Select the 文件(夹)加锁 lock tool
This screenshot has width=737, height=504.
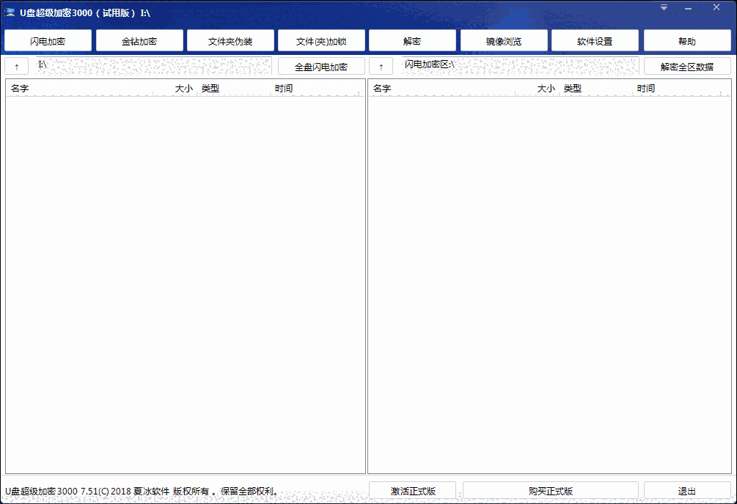(x=321, y=40)
